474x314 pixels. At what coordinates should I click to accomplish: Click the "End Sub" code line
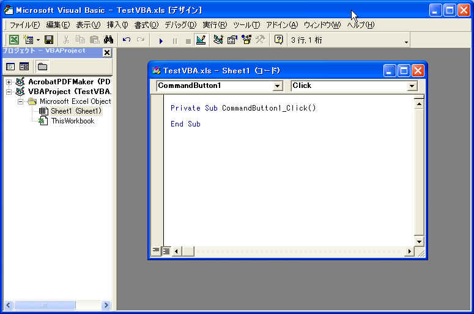pos(185,124)
